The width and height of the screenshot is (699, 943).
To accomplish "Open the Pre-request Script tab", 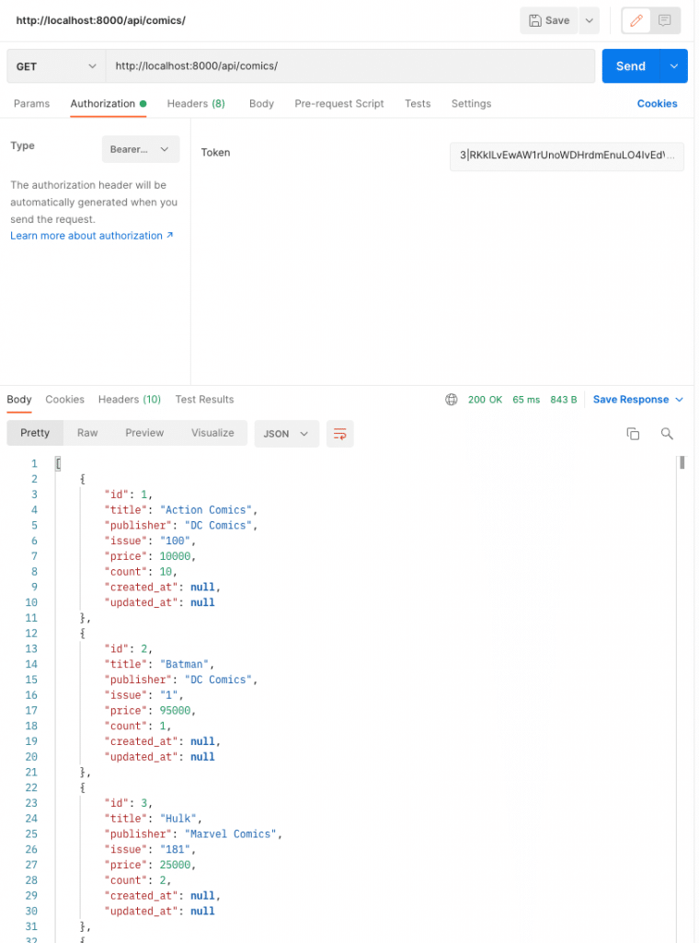I will (339, 104).
